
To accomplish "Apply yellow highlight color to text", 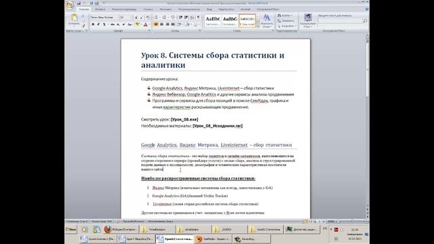I will [x=138, y=24].
